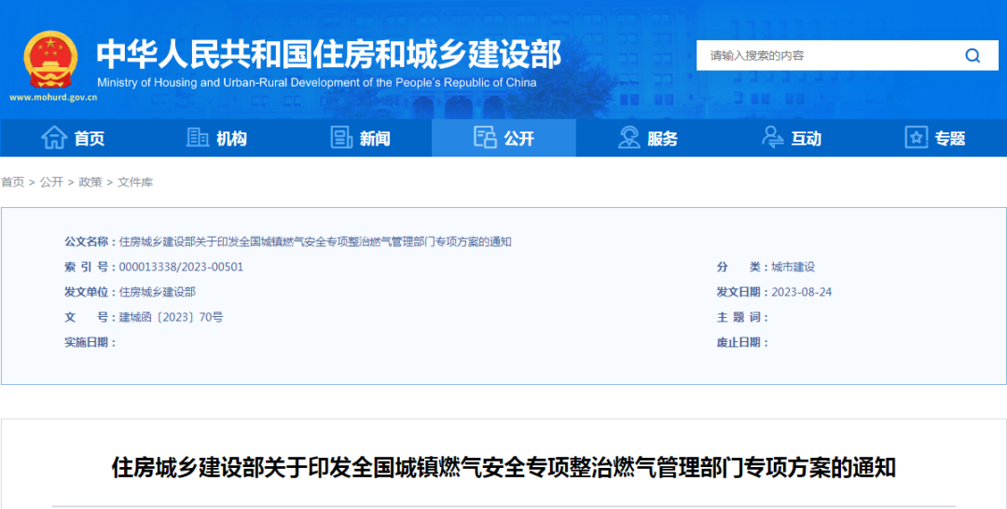The height and width of the screenshot is (509, 1007).
Task: Open the 服务 navigation tab
Action: (647, 137)
